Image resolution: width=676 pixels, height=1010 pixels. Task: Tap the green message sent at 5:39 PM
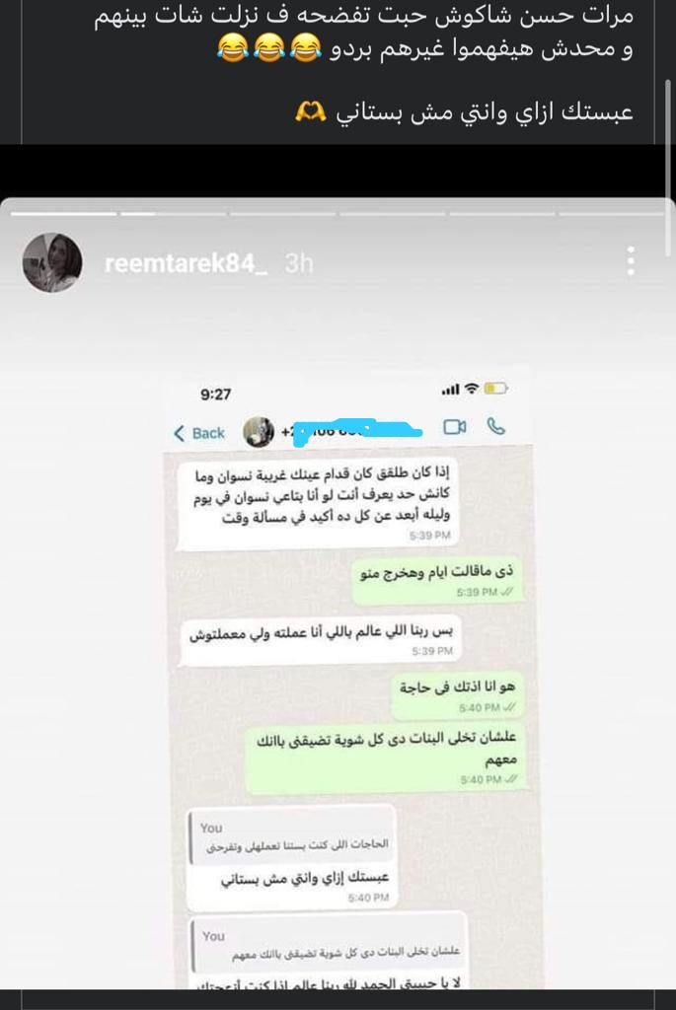click(437, 580)
